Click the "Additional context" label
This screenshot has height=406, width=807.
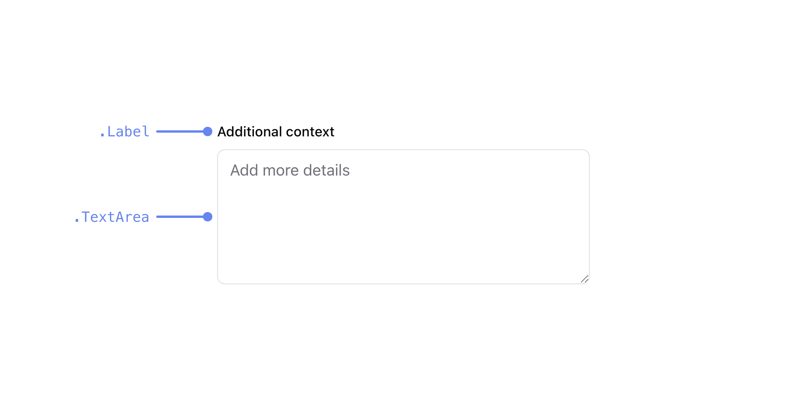point(276,132)
